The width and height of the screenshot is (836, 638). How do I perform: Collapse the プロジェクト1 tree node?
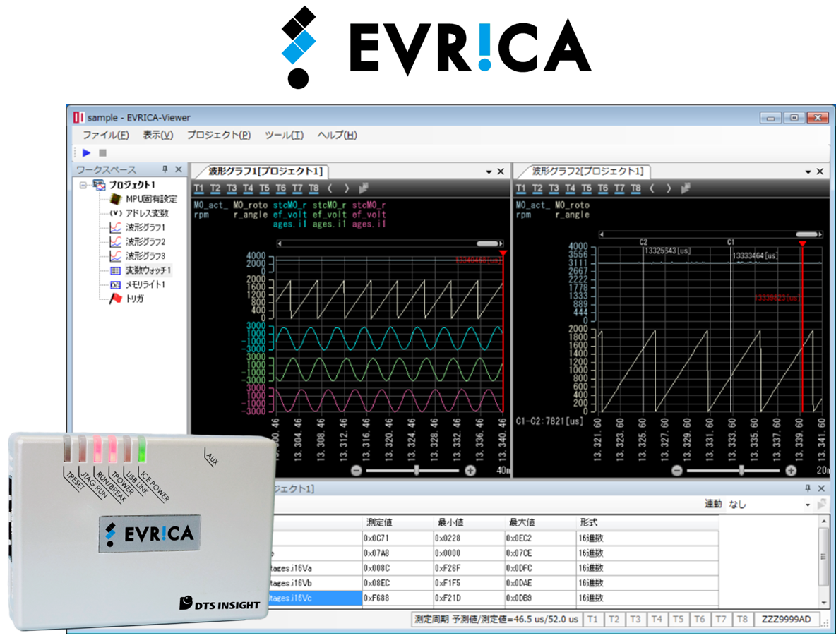83,185
